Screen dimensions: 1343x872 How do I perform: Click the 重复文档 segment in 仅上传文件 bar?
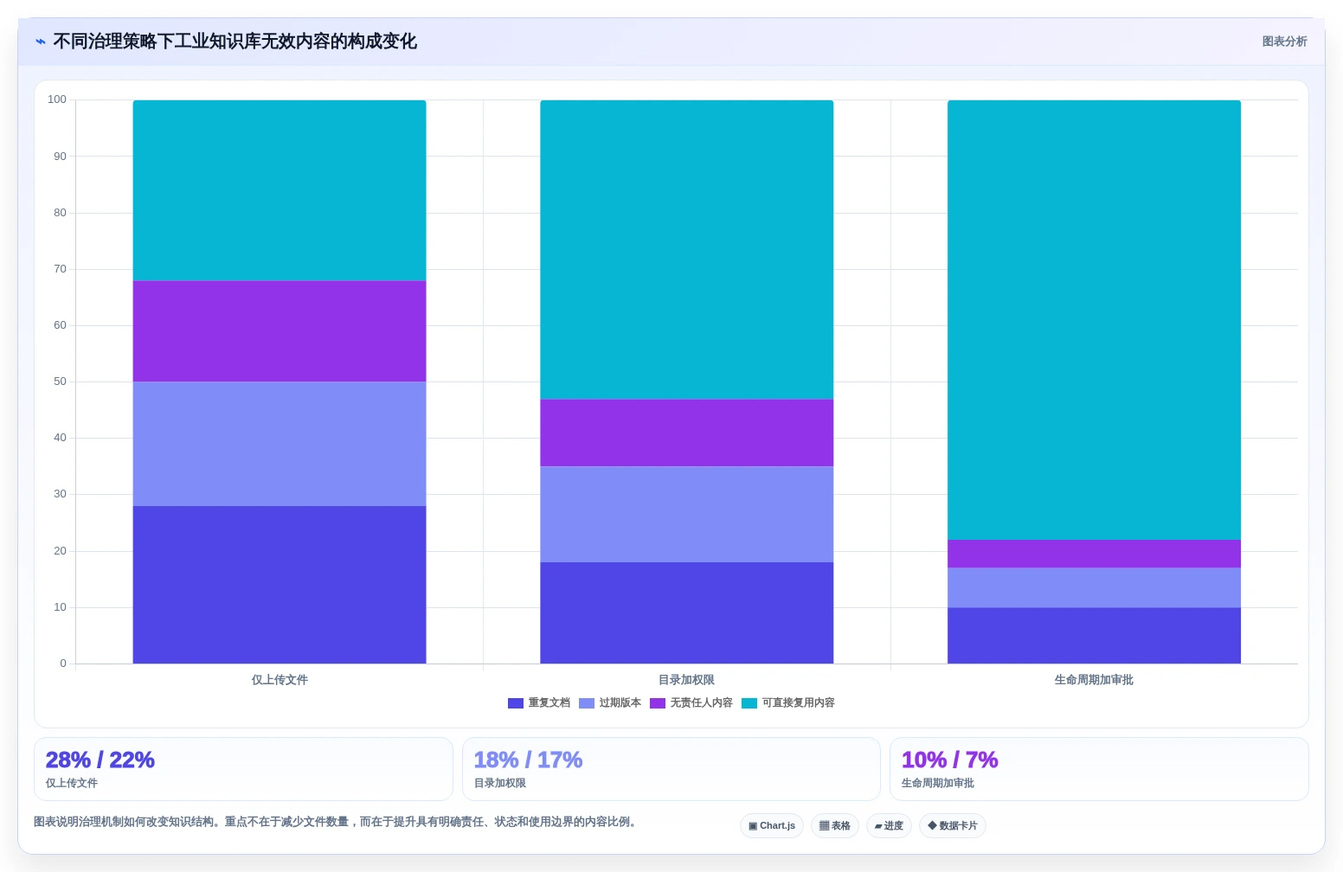pos(280,585)
